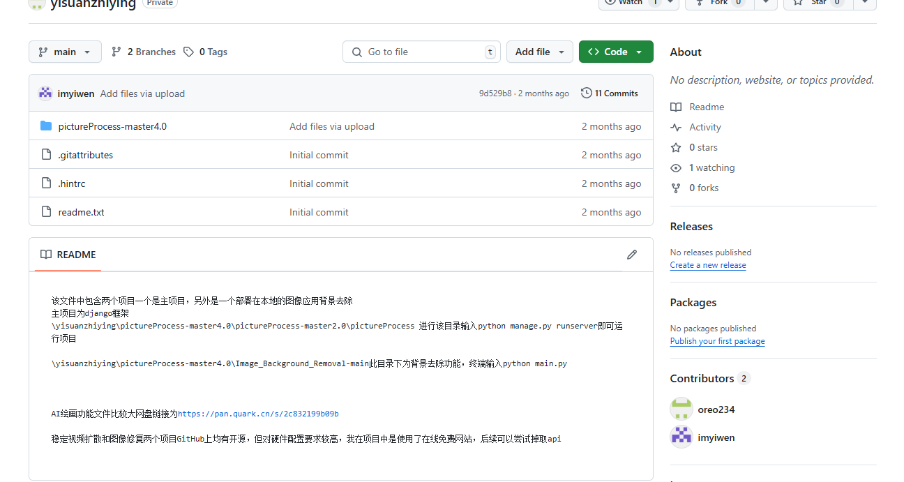Open Initial commit message for readme.txt
904x482 pixels.
319,212
